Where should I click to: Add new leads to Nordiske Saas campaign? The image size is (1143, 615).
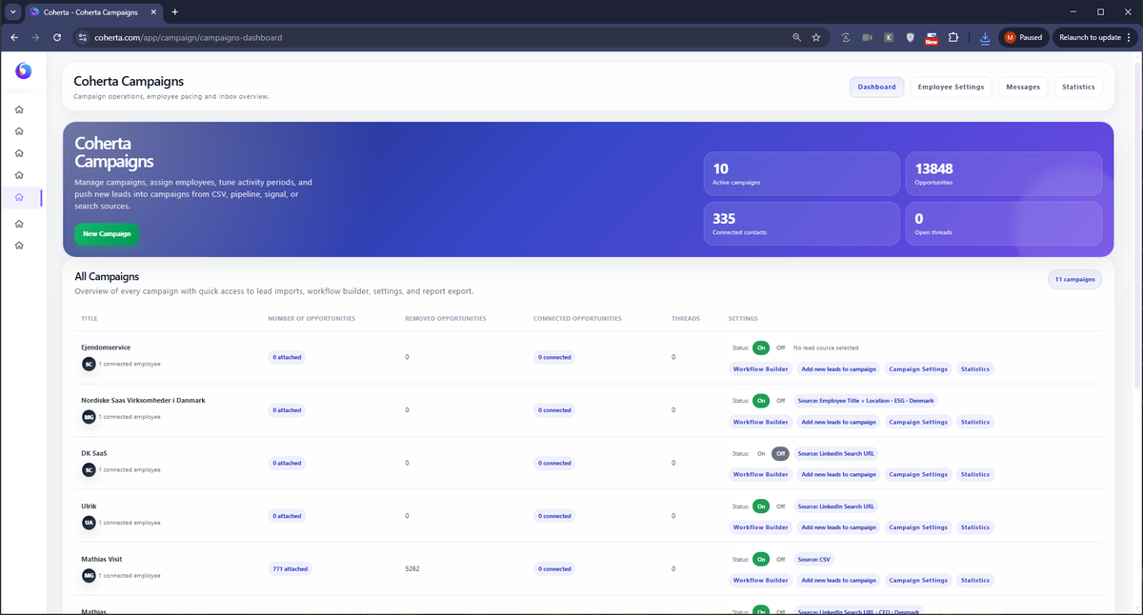[x=838, y=422]
